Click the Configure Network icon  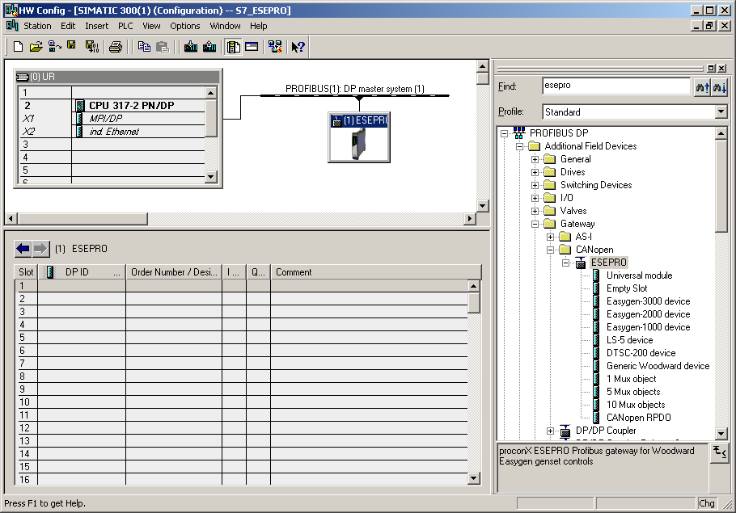pyautogui.click(x=275, y=46)
